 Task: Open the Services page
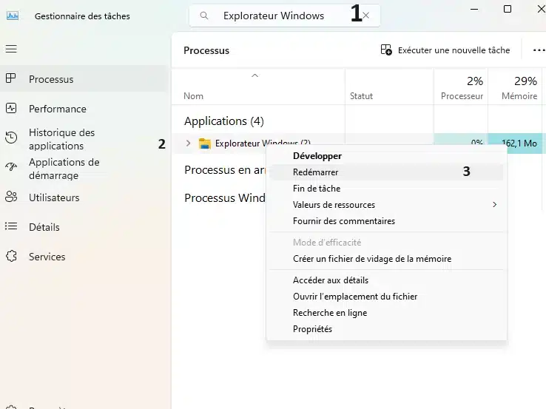tap(84, 257)
